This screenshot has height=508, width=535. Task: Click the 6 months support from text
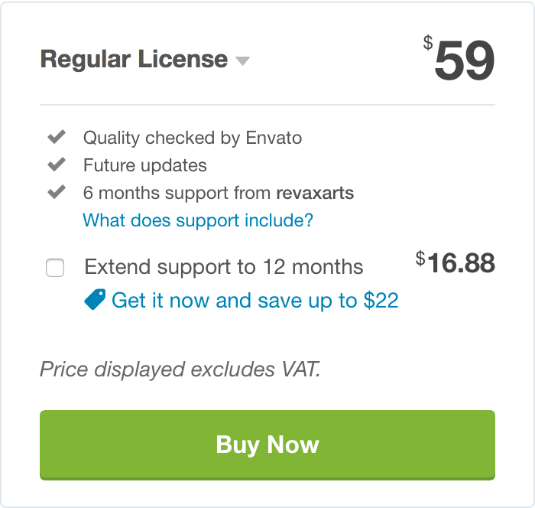[177, 193]
